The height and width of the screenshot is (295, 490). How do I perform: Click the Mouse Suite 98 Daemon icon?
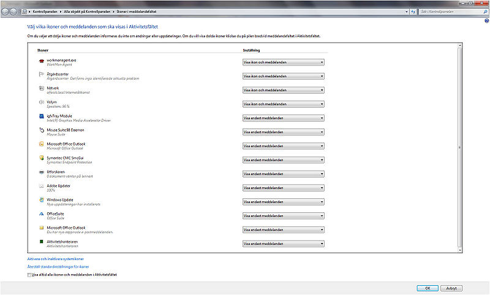click(x=41, y=131)
